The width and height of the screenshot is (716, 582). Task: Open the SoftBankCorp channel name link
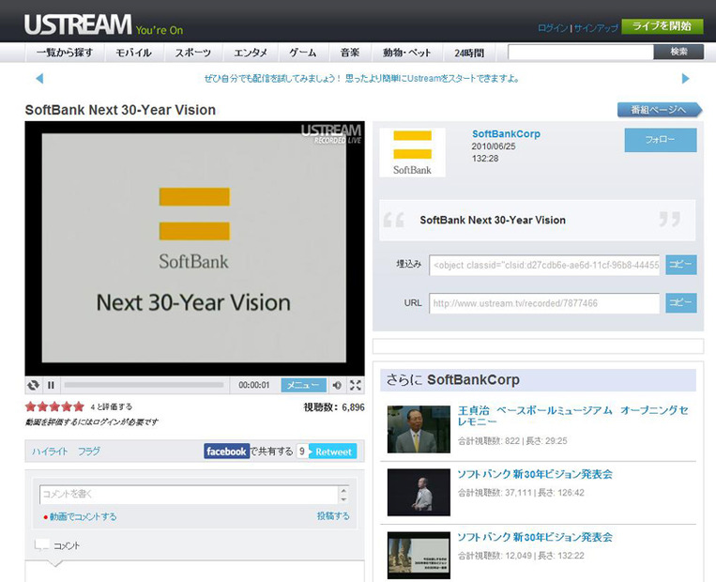506,134
